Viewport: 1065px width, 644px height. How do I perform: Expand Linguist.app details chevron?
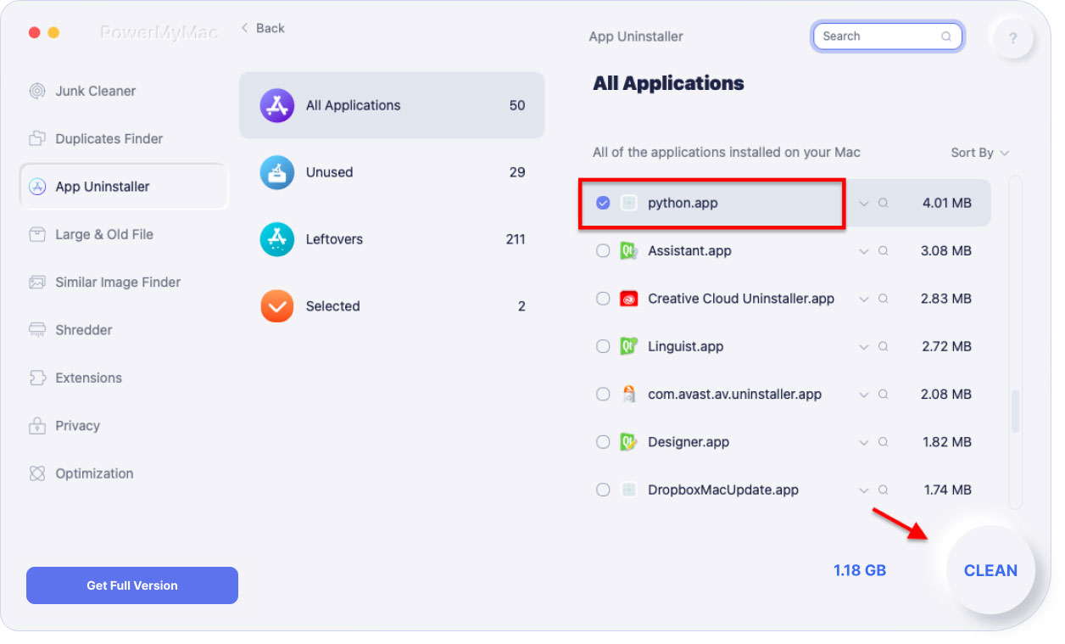click(864, 347)
